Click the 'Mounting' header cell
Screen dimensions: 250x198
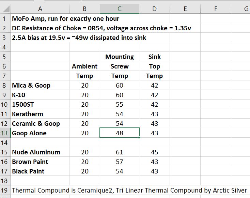[120, 57]
